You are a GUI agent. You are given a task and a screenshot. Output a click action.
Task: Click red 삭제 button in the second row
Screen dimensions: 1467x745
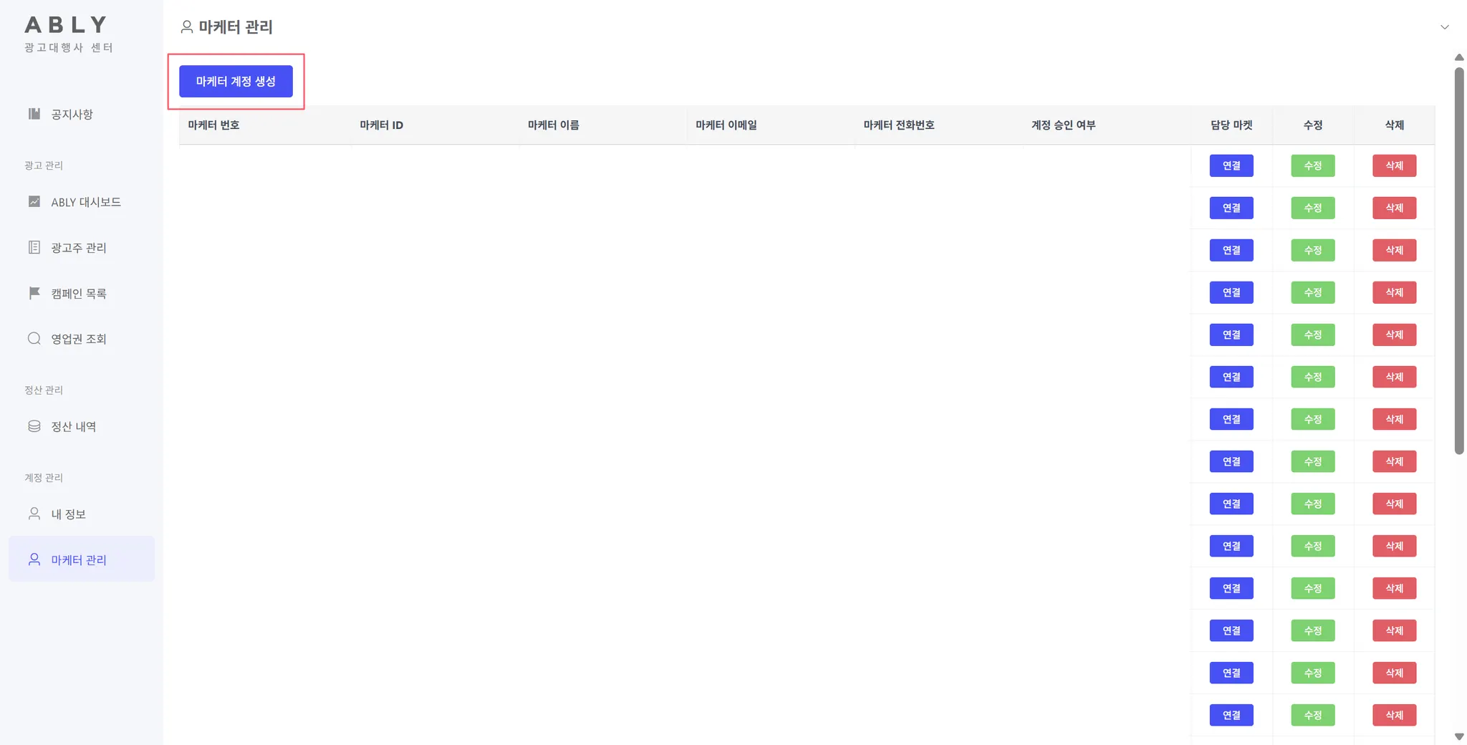coord(1394,208)
